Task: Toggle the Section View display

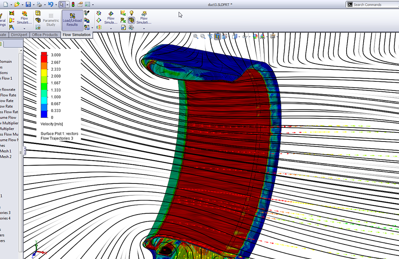Action: pos(217,37)
